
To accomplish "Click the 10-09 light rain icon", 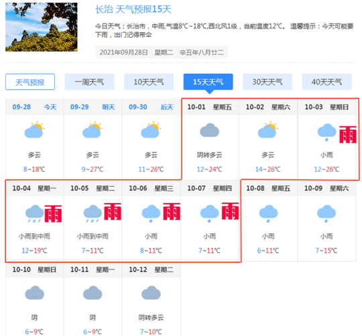I will (x=326, y=214).
